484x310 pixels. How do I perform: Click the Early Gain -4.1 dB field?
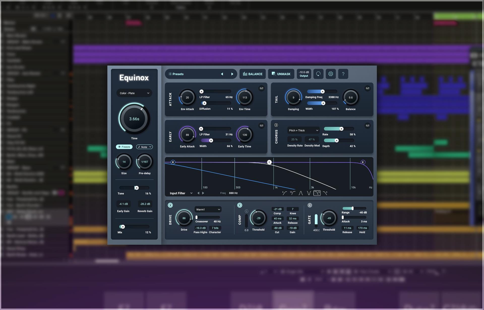pos(123,204)
